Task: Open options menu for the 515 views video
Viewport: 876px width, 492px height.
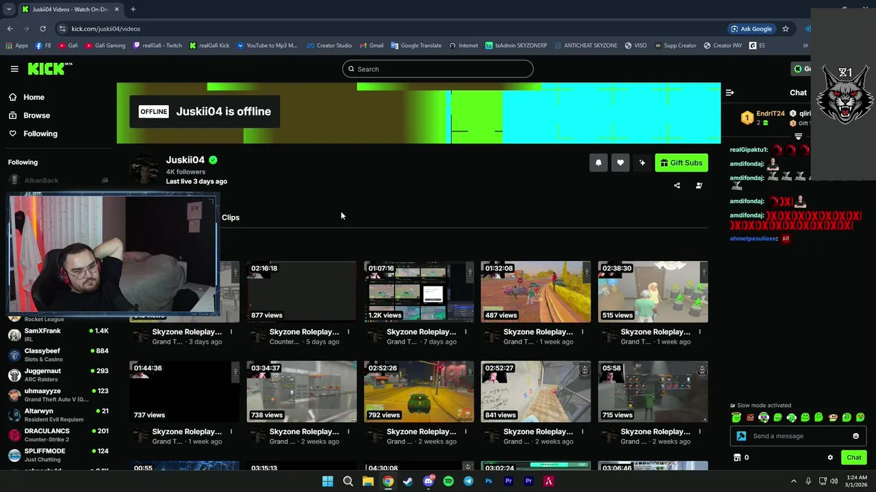Action: pyautogui.click(x=699, y=332)
